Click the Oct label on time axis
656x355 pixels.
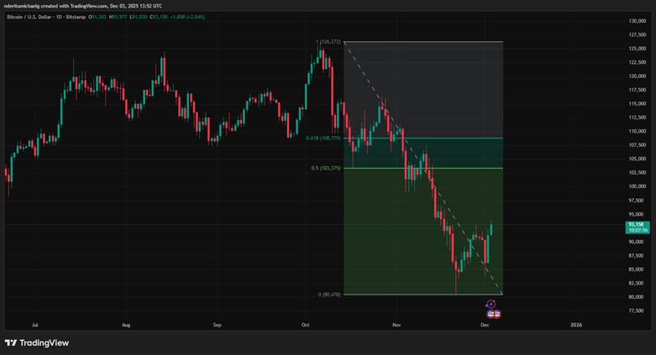point(306,325)
